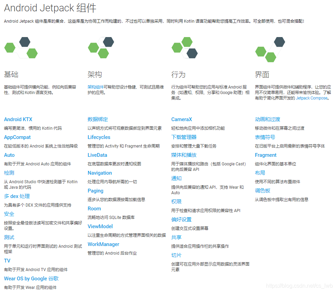Open the 表情符号 link
The height and width of the screenshot is (292, 336).
265,137
